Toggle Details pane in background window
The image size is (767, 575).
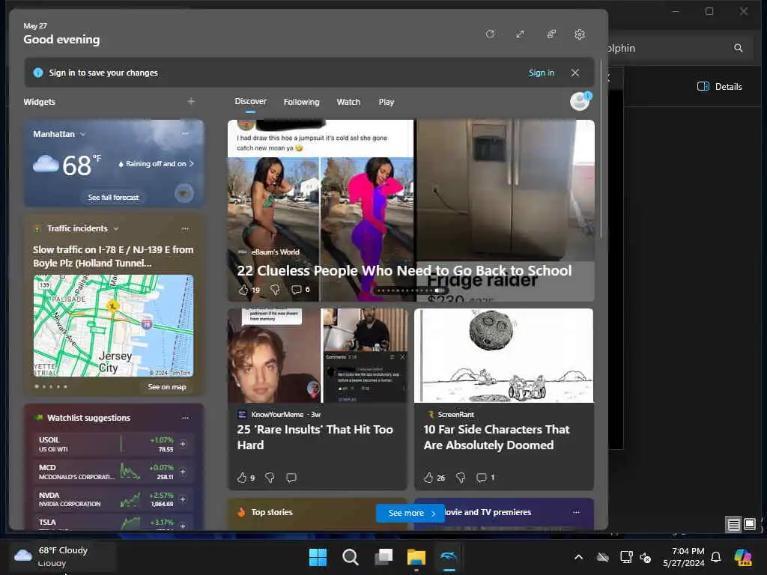720,87
